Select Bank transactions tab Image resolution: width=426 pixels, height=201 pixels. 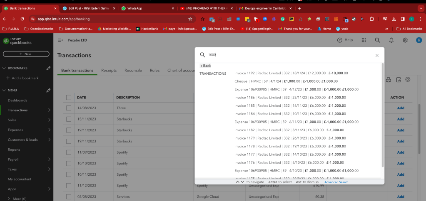click(77, 71)
